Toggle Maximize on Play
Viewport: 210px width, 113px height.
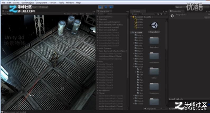(71, 14)
